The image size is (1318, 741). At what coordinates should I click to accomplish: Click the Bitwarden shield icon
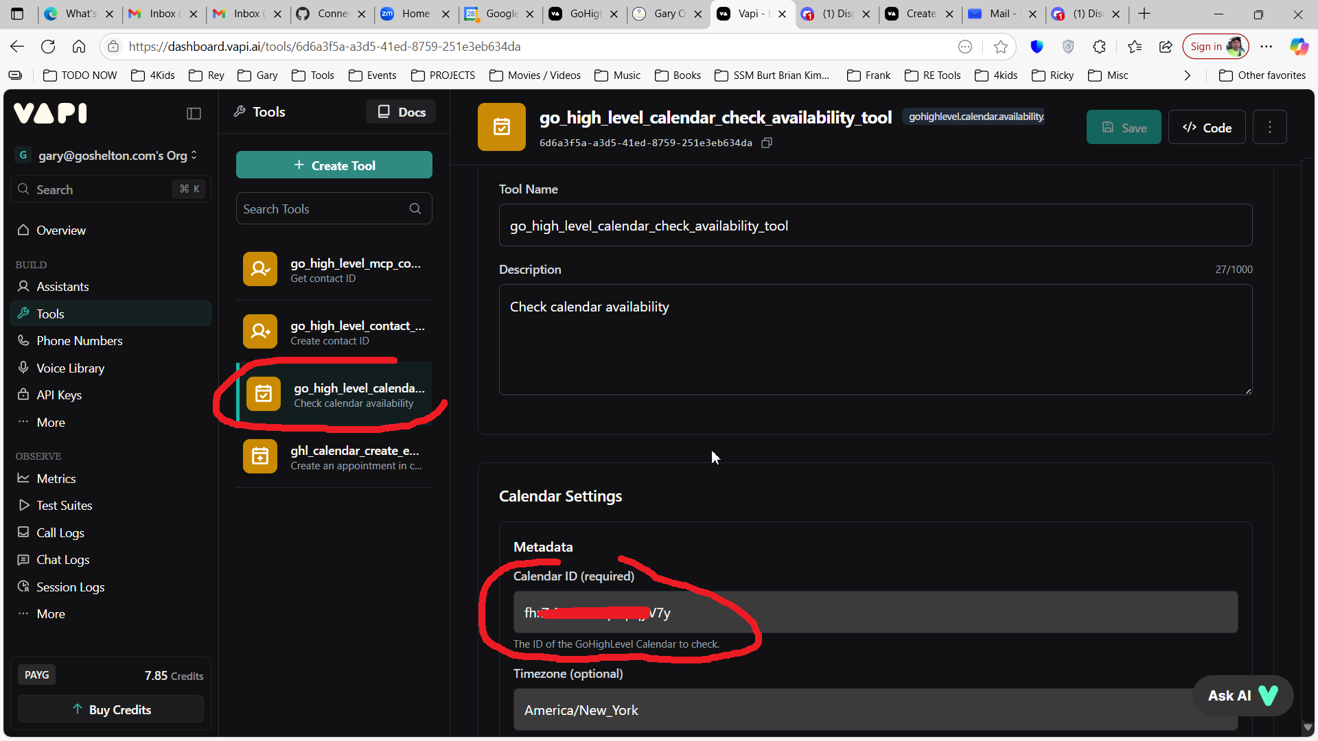pyautogui.click(x=1037, y=47)
